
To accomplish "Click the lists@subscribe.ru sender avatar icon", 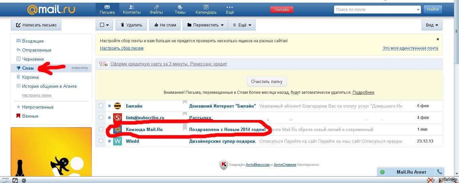I will [x=117, y=118].
